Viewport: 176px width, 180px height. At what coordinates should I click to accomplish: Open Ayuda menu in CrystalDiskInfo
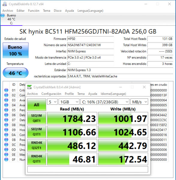(70, 11)
